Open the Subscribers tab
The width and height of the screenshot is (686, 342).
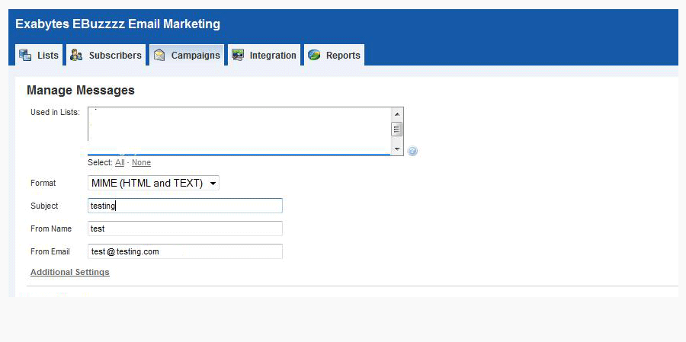[114, 56]
